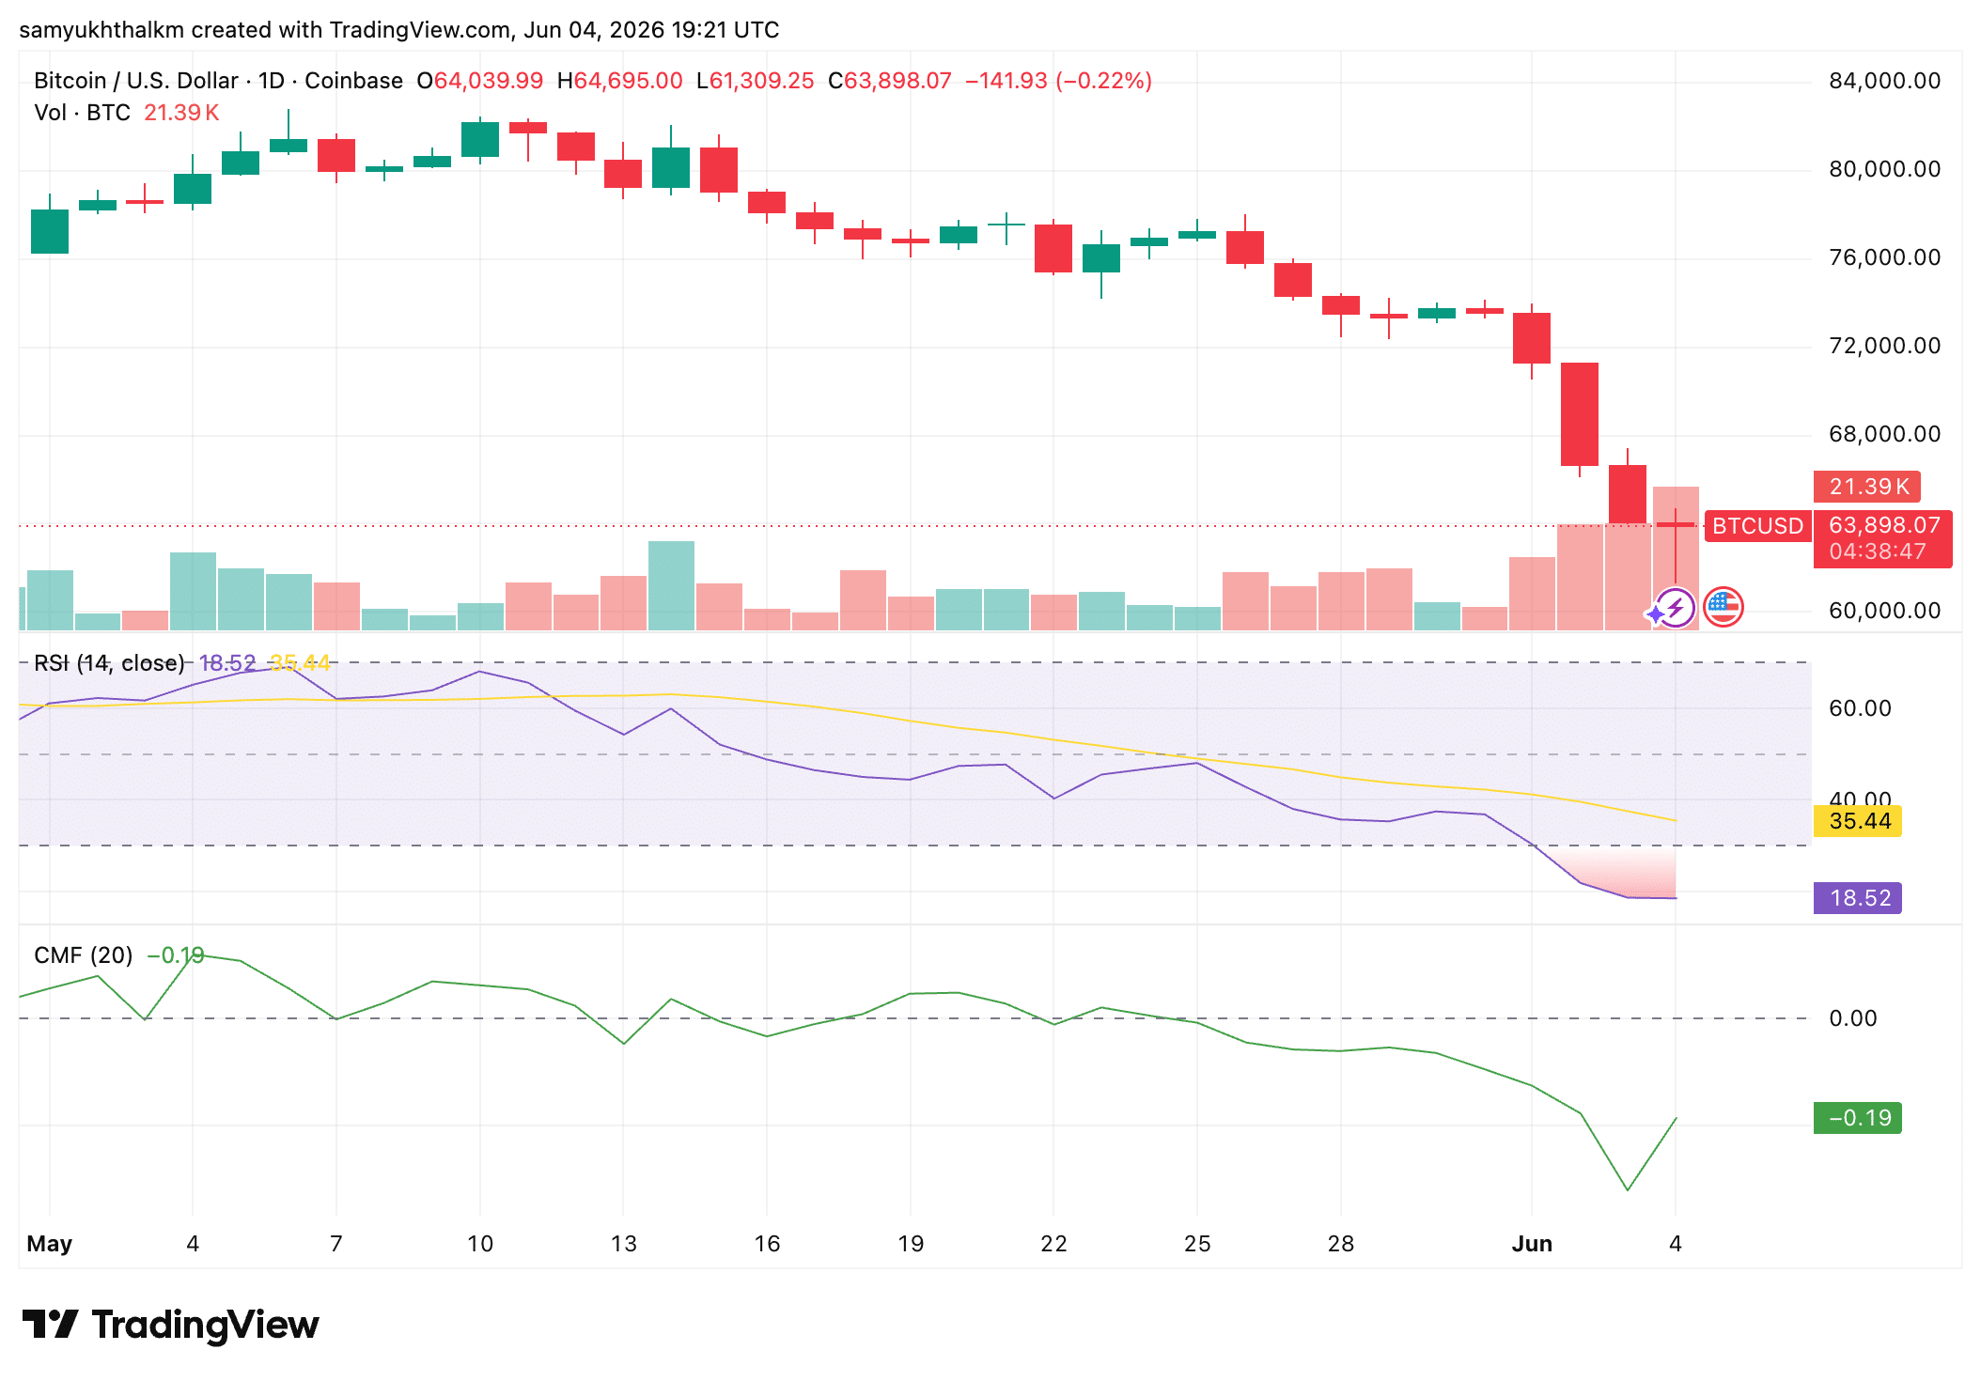Click the purple lightning bolt event icon
The width and height of the screenshot is (1981, 1381).
[1675, 608]
